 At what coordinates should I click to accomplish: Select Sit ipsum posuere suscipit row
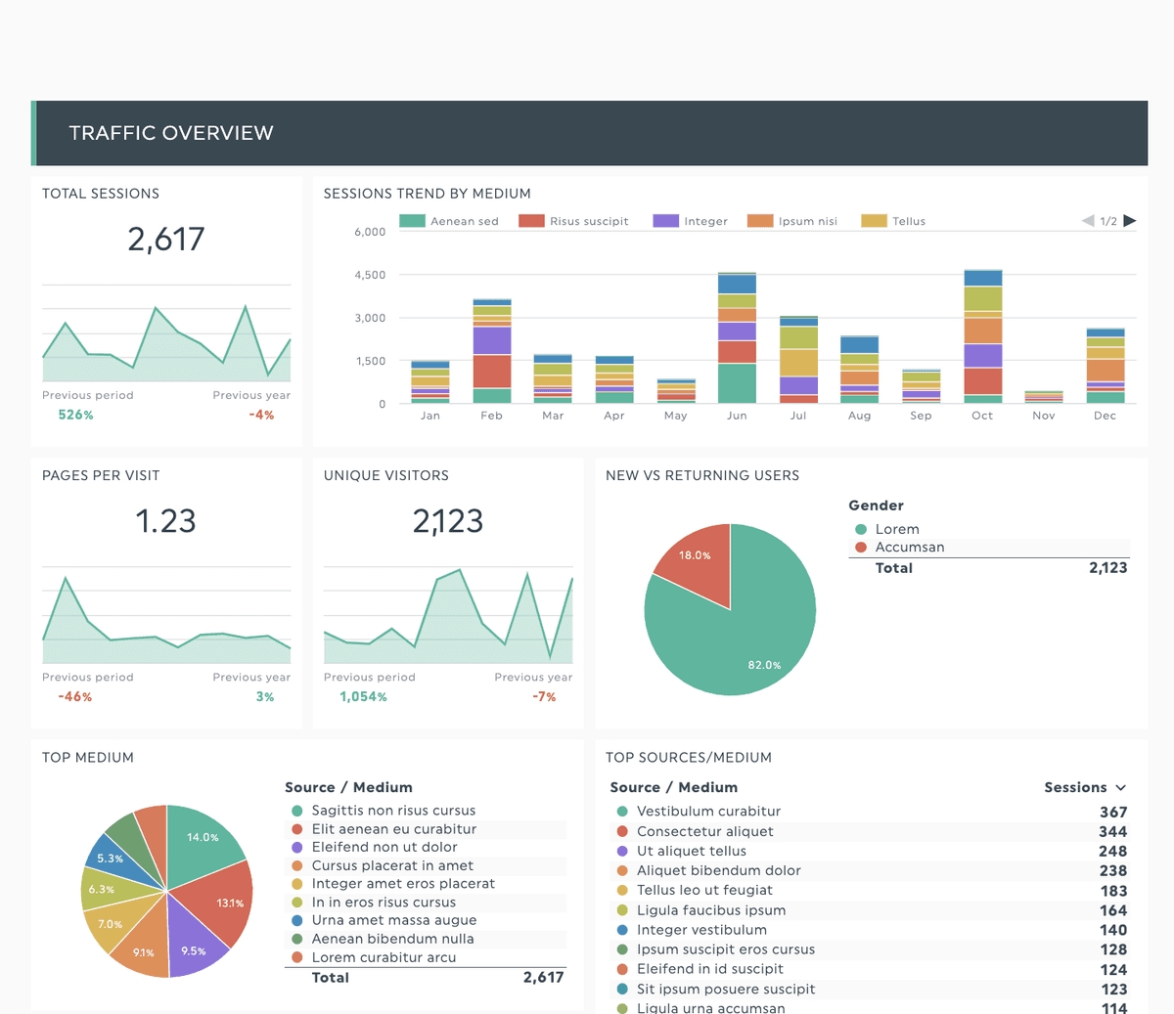pyautogui.click(x=870, y=989)
